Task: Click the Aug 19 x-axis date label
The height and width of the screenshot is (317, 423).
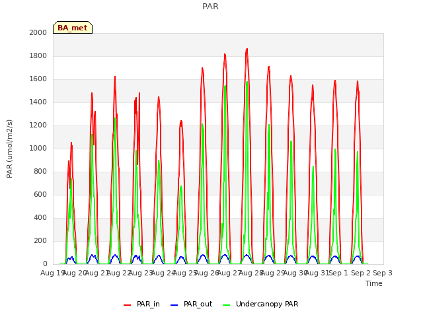Action: [52, 273]
